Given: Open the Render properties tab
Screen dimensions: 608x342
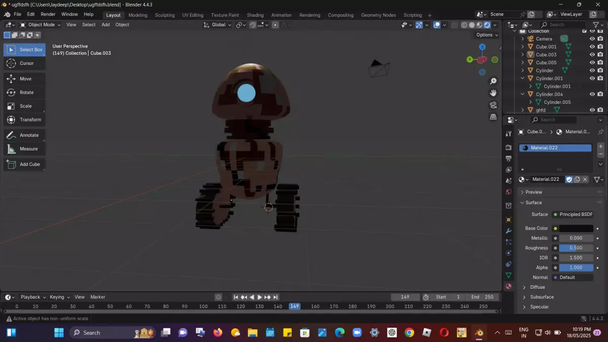Looking at the screenshot, I should (509, 147).
